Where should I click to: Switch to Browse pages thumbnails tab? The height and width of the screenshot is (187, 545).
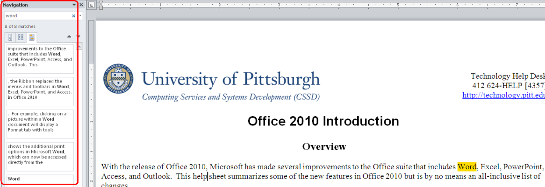point(21,37)
